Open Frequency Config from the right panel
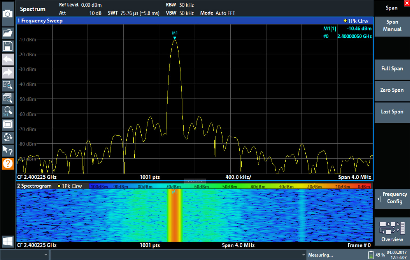The image size is (410, 260). (x=392, y=198)
